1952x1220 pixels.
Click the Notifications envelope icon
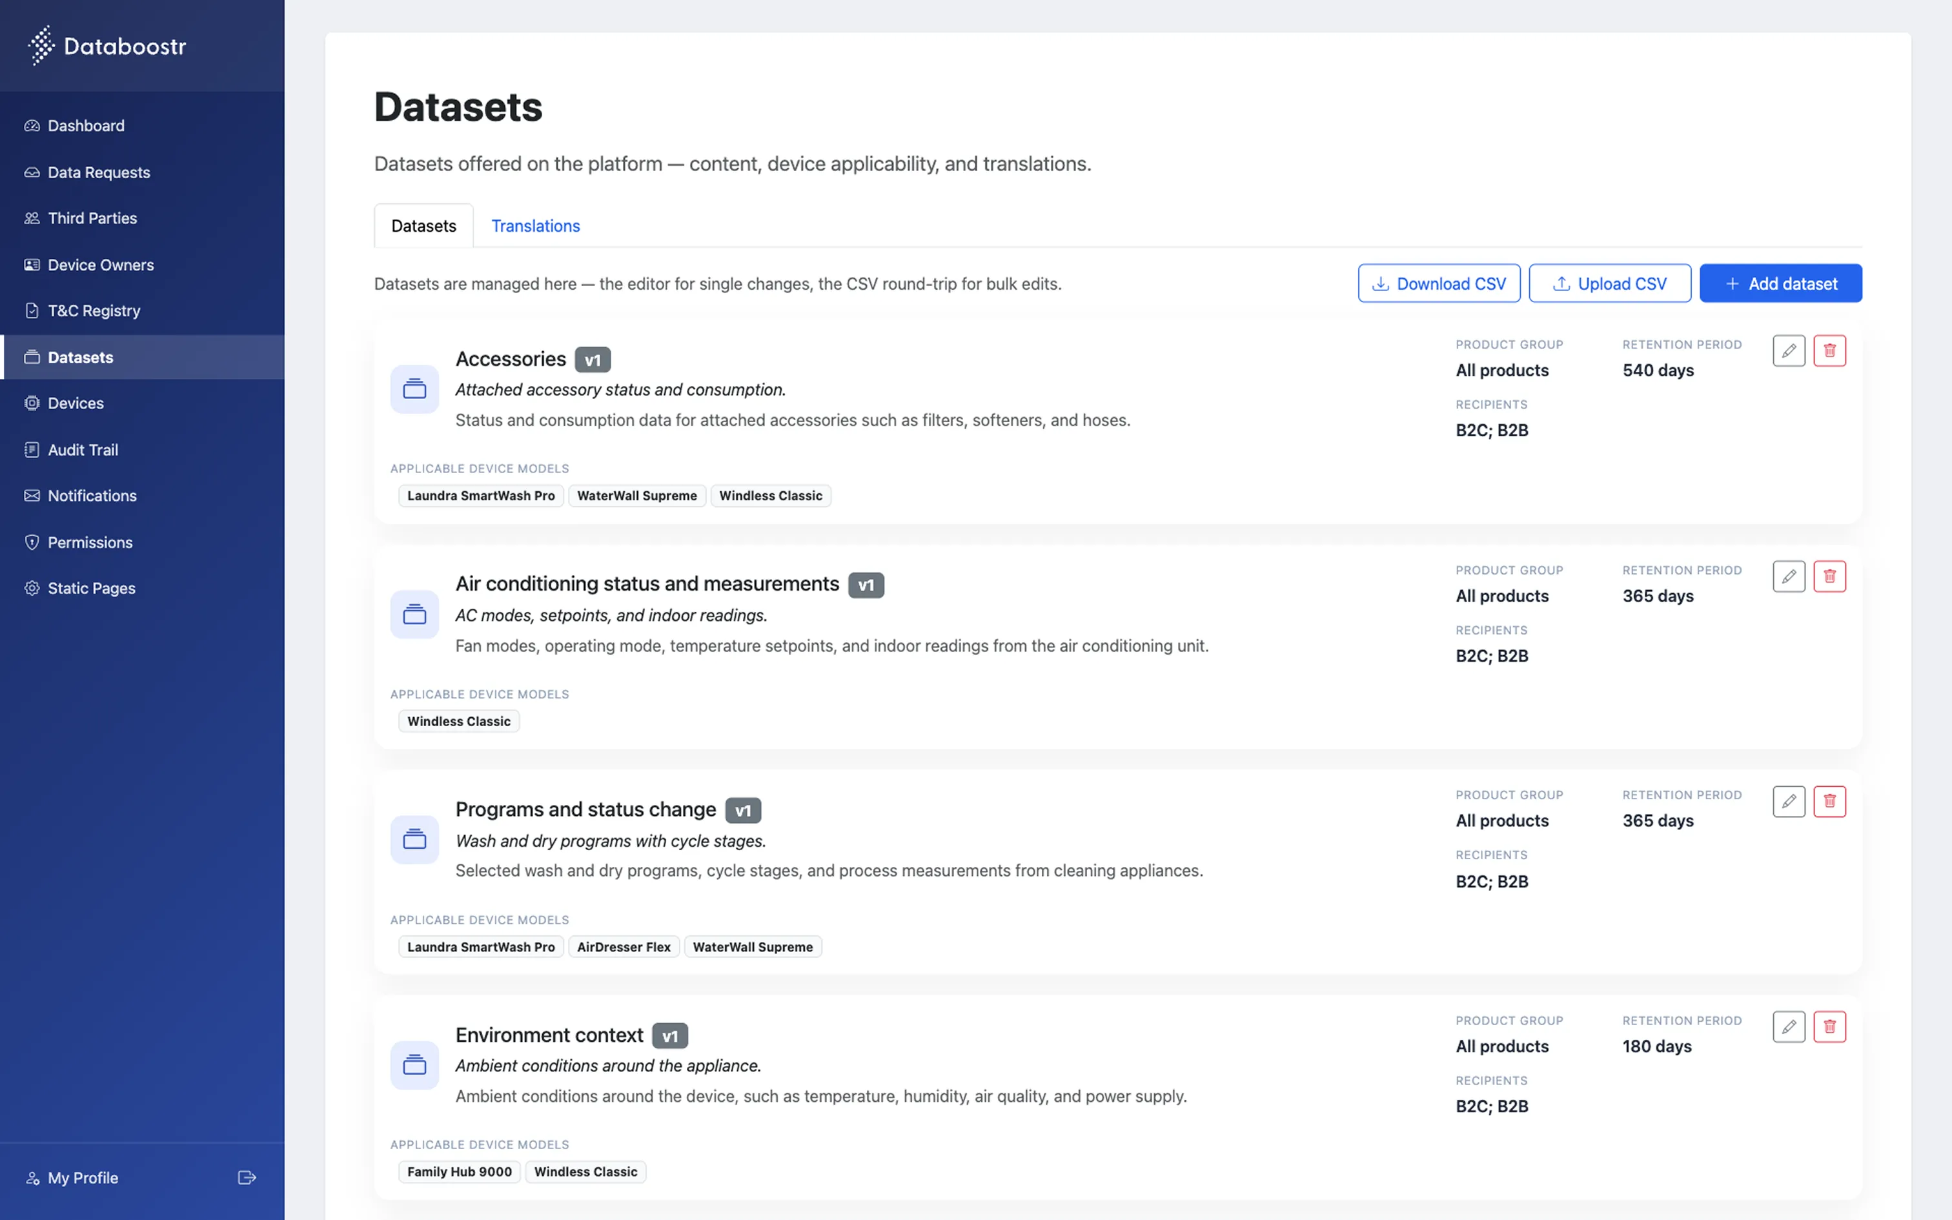pyautogui.click(x=32, y=496)
